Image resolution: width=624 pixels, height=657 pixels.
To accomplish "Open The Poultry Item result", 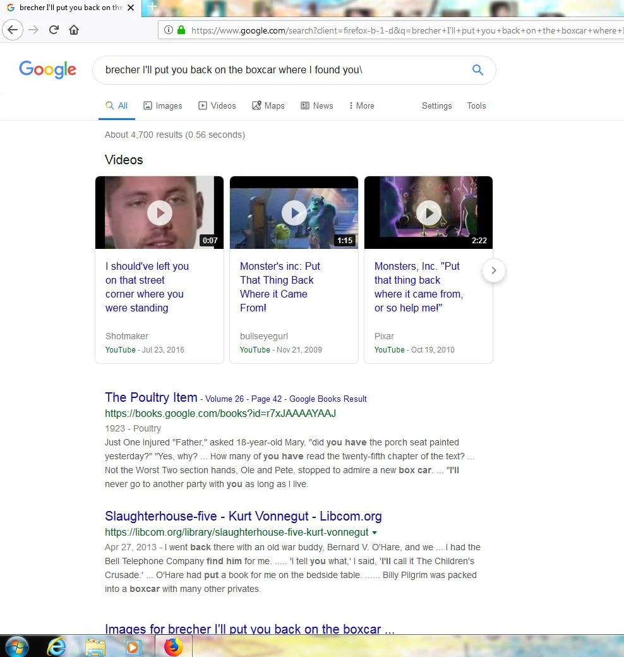I will [151, 397].
